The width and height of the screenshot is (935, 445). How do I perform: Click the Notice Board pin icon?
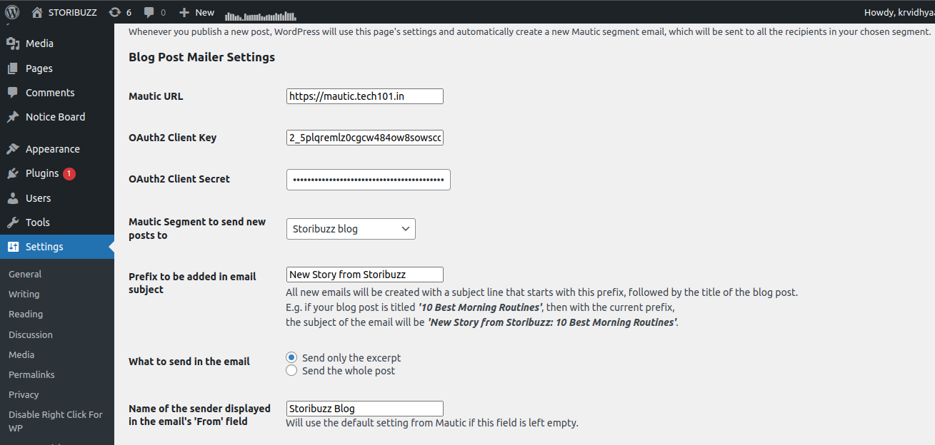13,117
